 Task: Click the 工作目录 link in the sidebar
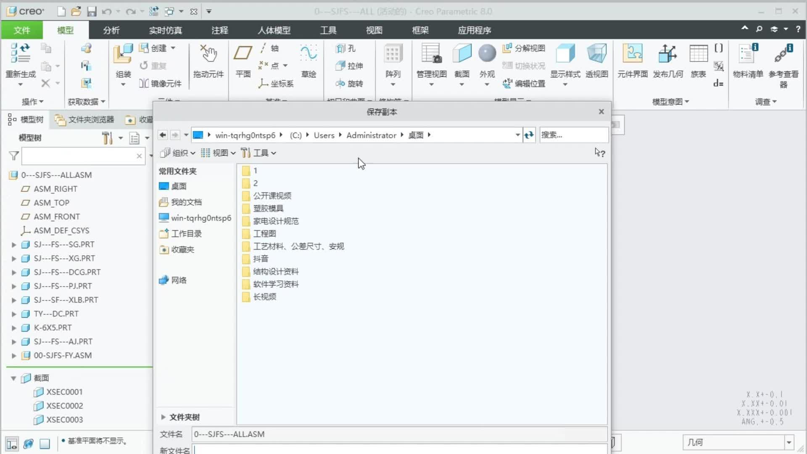(186, 234)
